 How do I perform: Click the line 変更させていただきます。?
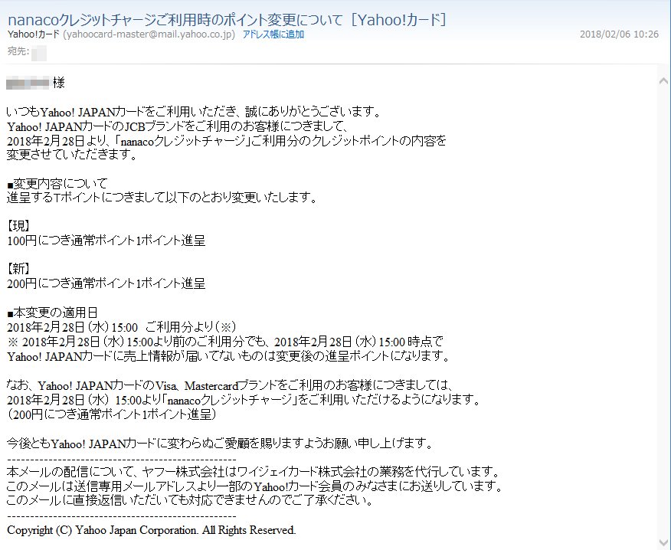72,155
